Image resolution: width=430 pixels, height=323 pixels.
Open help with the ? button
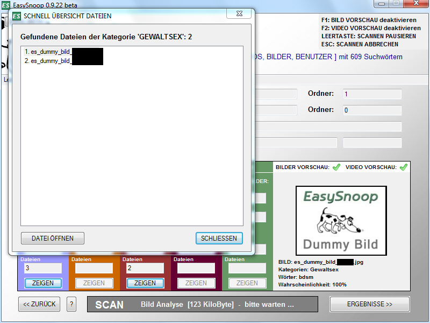(71, 304)
